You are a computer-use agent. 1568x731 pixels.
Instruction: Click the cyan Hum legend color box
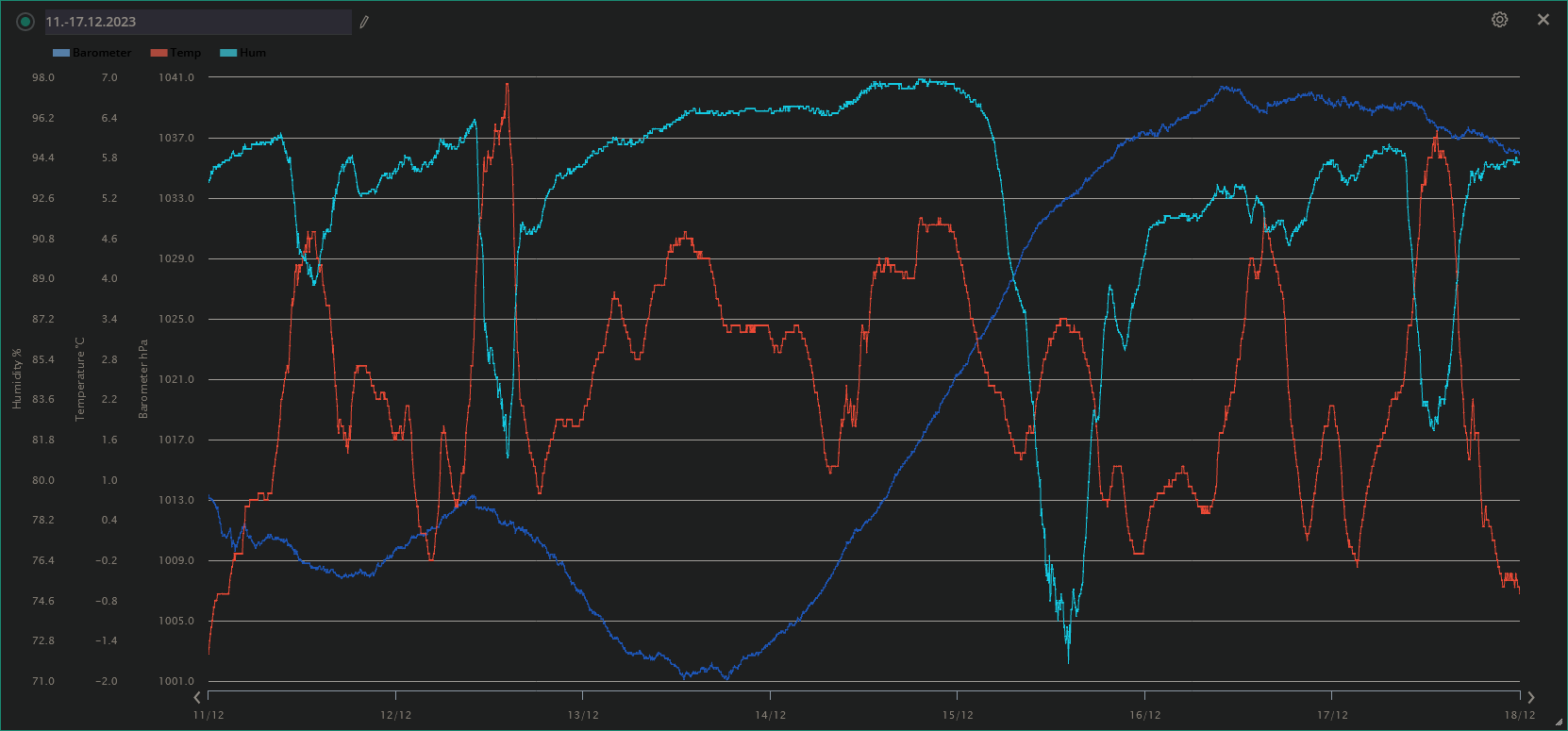(227, 53)
